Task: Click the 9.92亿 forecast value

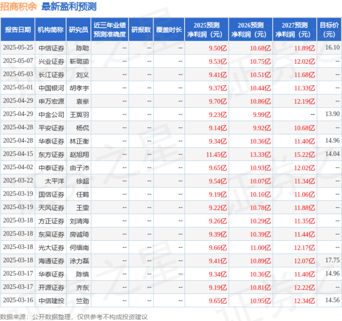Action: (x=262, y=128)
